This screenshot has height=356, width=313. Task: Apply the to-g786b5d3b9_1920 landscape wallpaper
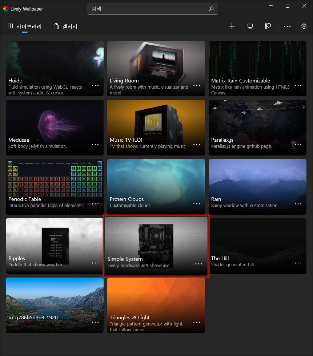tap(55, 305)
